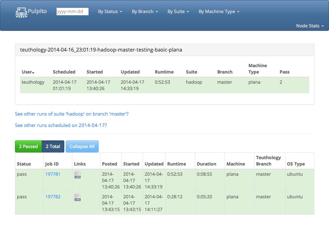This screenshot has width=329, height=248.
Task: Open the By Suite dropdown
Action: click(178, 11)
